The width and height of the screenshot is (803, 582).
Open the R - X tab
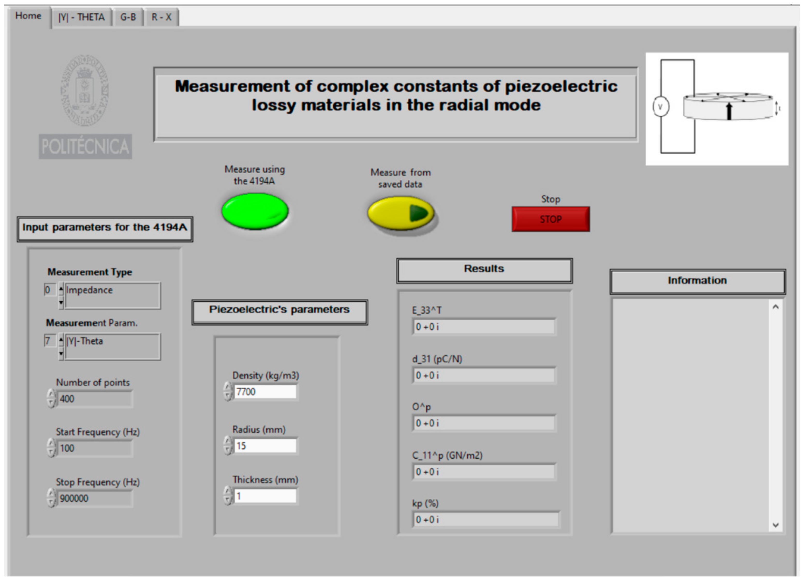[x=161, y=17]
